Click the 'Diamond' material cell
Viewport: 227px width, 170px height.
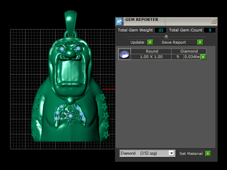(189, 51)
